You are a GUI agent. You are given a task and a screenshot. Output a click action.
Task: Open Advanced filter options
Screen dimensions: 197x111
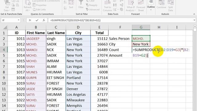tap(93, 10)
